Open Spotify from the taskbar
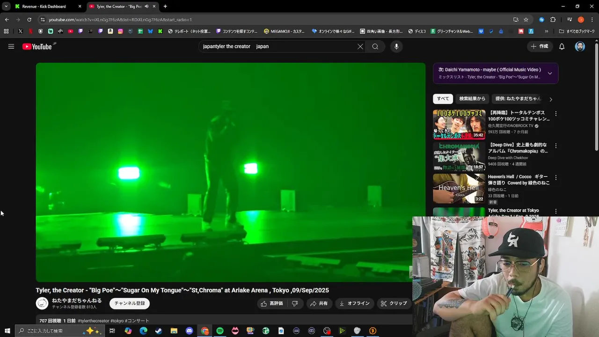599x337 pixels. coord(220,331)
